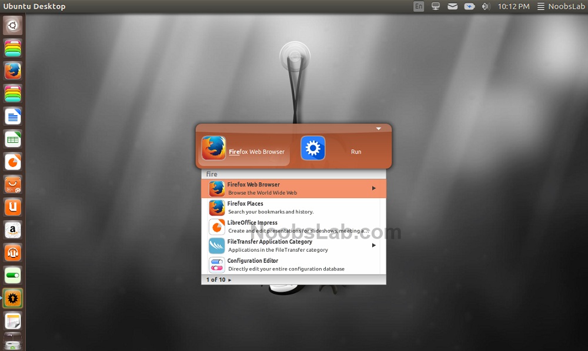588x351 pixels.
Task: Select Configuration Editor result
Action: [293, 265]
